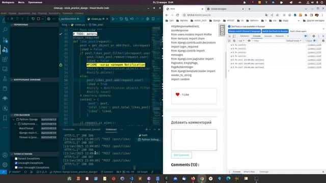The height and width of the screenshot is (183, 326).
Task: Click master branch in status bar
Action: tap(15, 172)
